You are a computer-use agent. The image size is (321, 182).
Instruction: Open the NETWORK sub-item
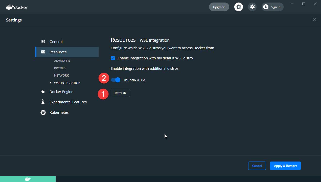tap(61, 75)
